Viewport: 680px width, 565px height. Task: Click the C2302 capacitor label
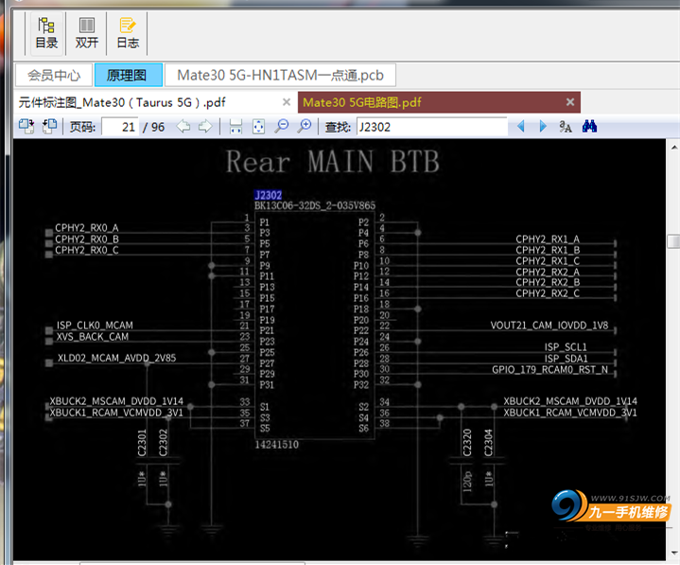[163, 443]
